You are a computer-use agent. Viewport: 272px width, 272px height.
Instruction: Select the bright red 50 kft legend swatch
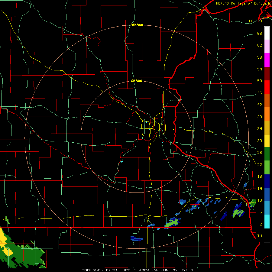tap(267, 87)
